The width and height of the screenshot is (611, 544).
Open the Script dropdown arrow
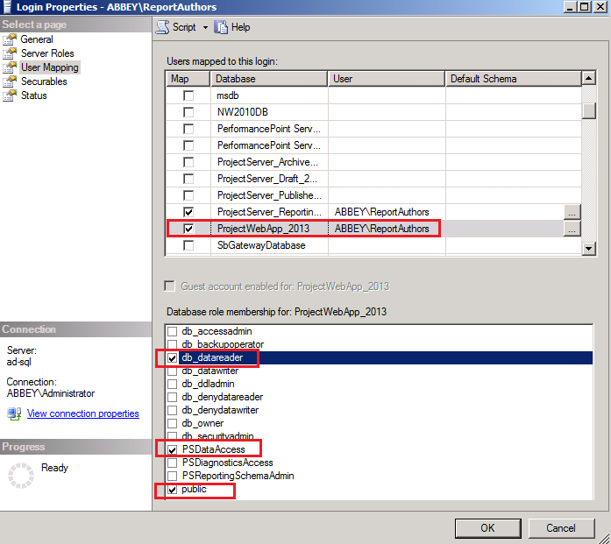tap(205, 27)
